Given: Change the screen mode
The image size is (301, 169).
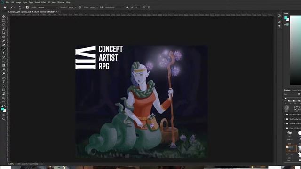Looking at the screenshot, I should pos(3,119).
